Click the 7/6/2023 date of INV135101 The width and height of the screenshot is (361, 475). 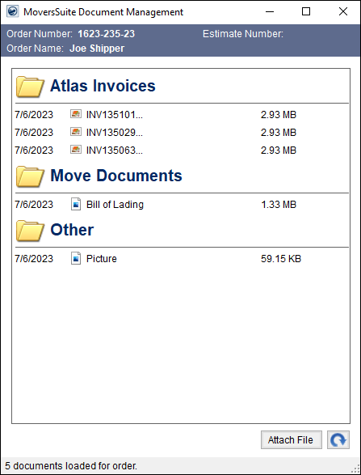tap(34, 115)
